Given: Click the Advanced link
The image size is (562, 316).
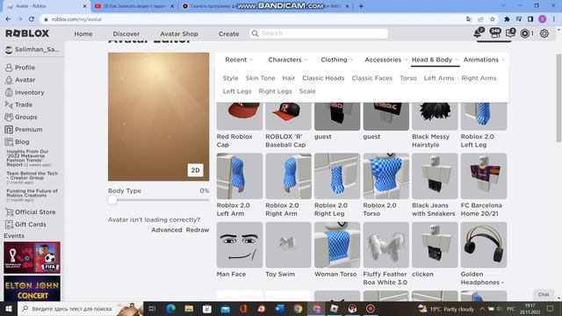Looking at the screenshot, I should point(166,230).
